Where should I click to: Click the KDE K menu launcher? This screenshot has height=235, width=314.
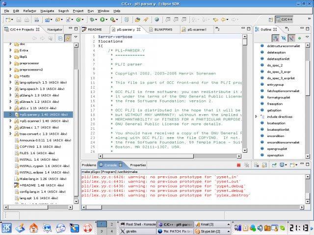tap(7, 228)
